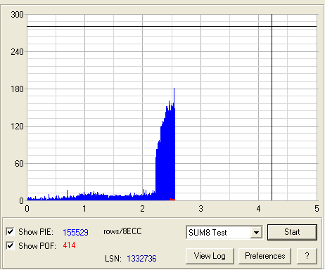
Task: Click the x-axis label 3
Action: 200,208
